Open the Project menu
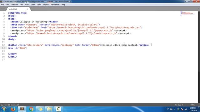Screen dimensions: 200x112 click(46, 5)
